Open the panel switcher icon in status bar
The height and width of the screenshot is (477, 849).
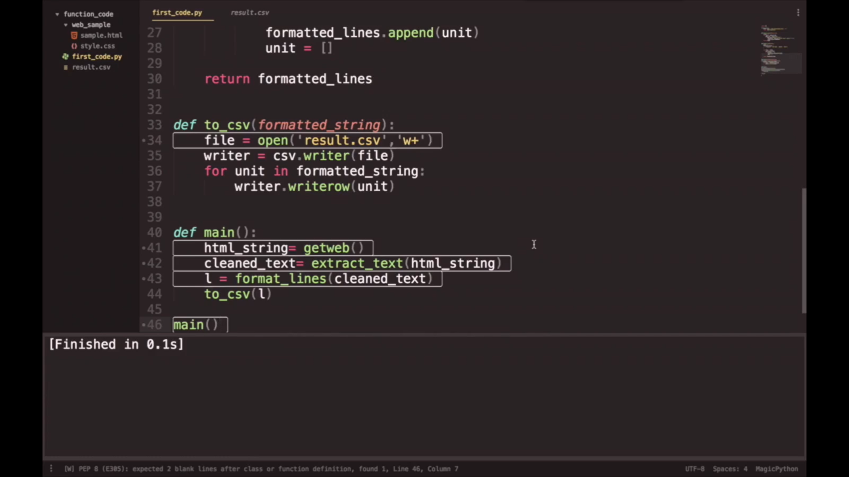pyautogui.click(x=51, y=469)
